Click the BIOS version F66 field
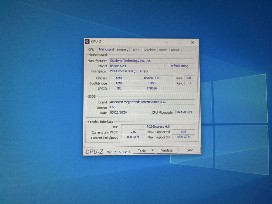Screen dimensions: 272x204 pyautogui.click(x=152, y=107)
